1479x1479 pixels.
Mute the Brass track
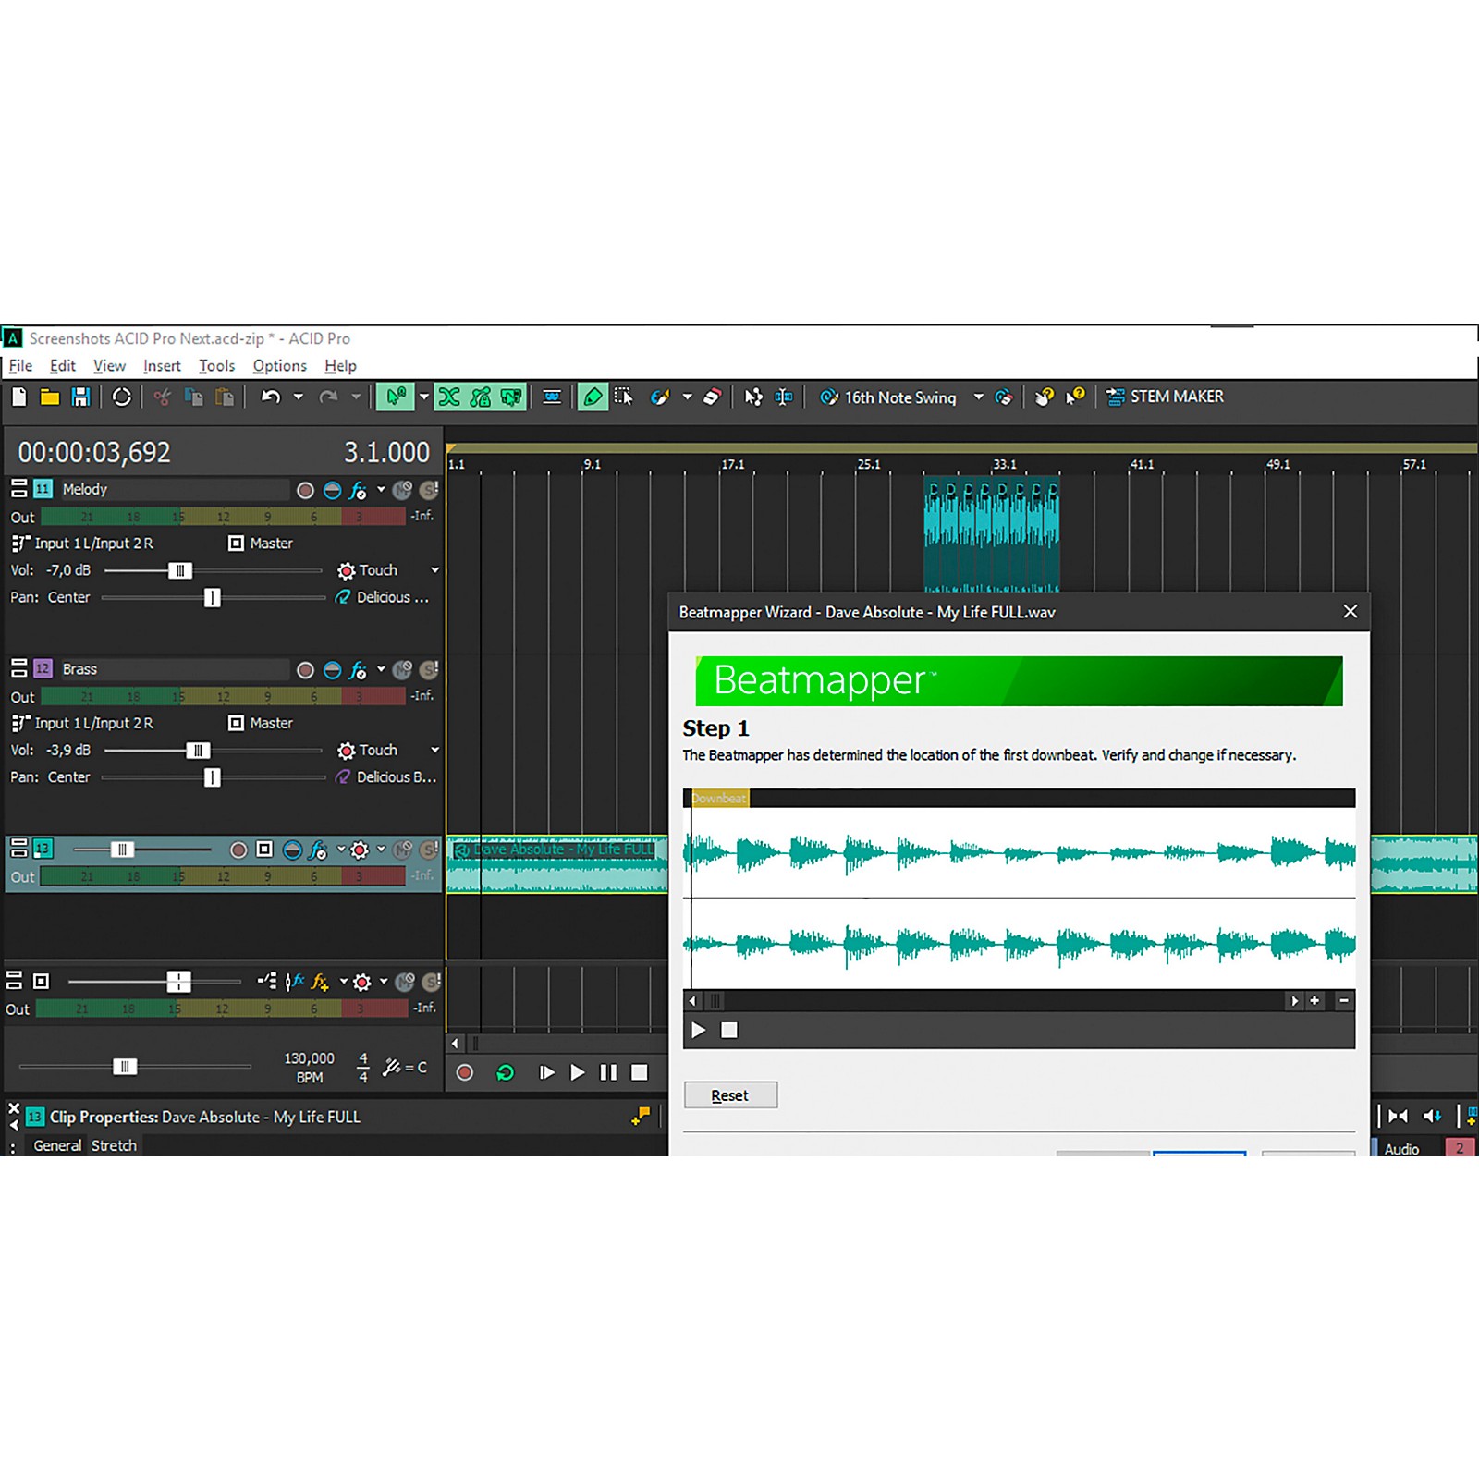tap(402, 670)
